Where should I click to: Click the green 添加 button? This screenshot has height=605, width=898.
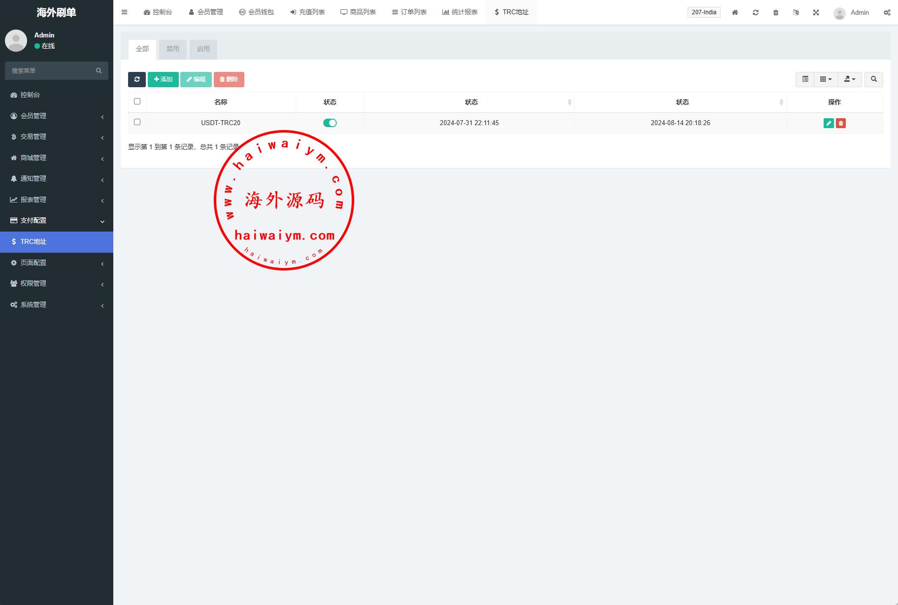pyautogui.click(x=163, y=79)
